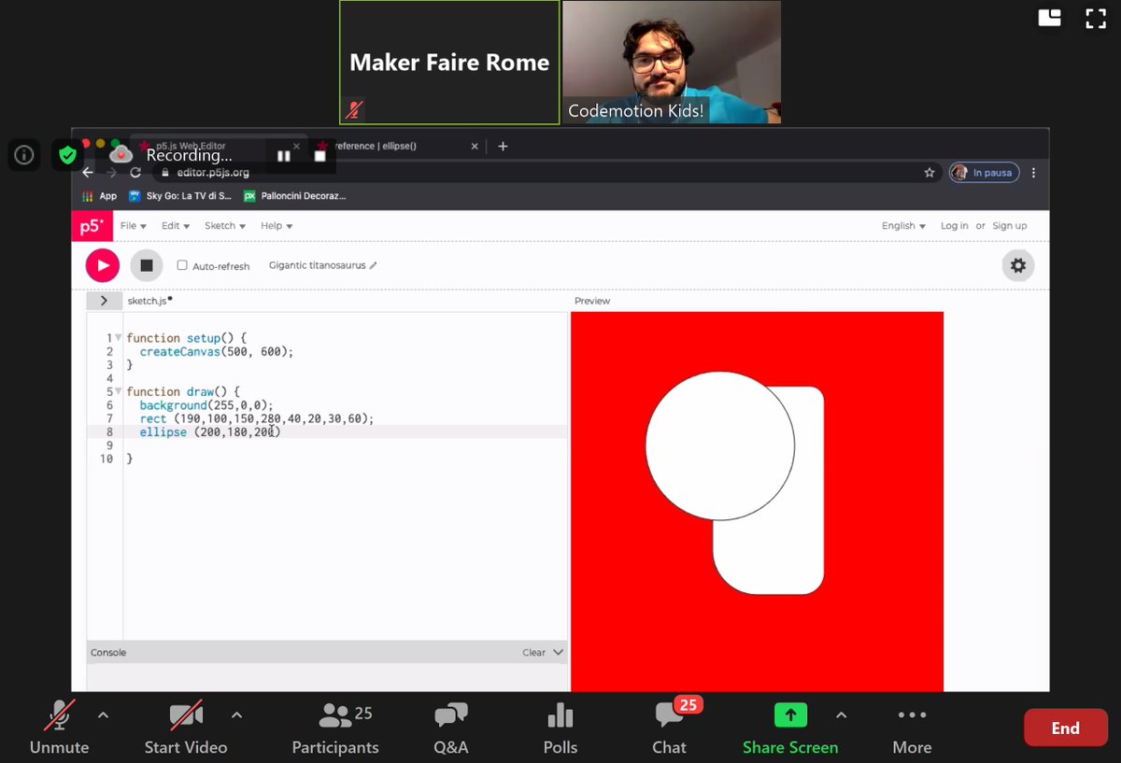Click browser back arrow in shared Chrome

[88, 173]
